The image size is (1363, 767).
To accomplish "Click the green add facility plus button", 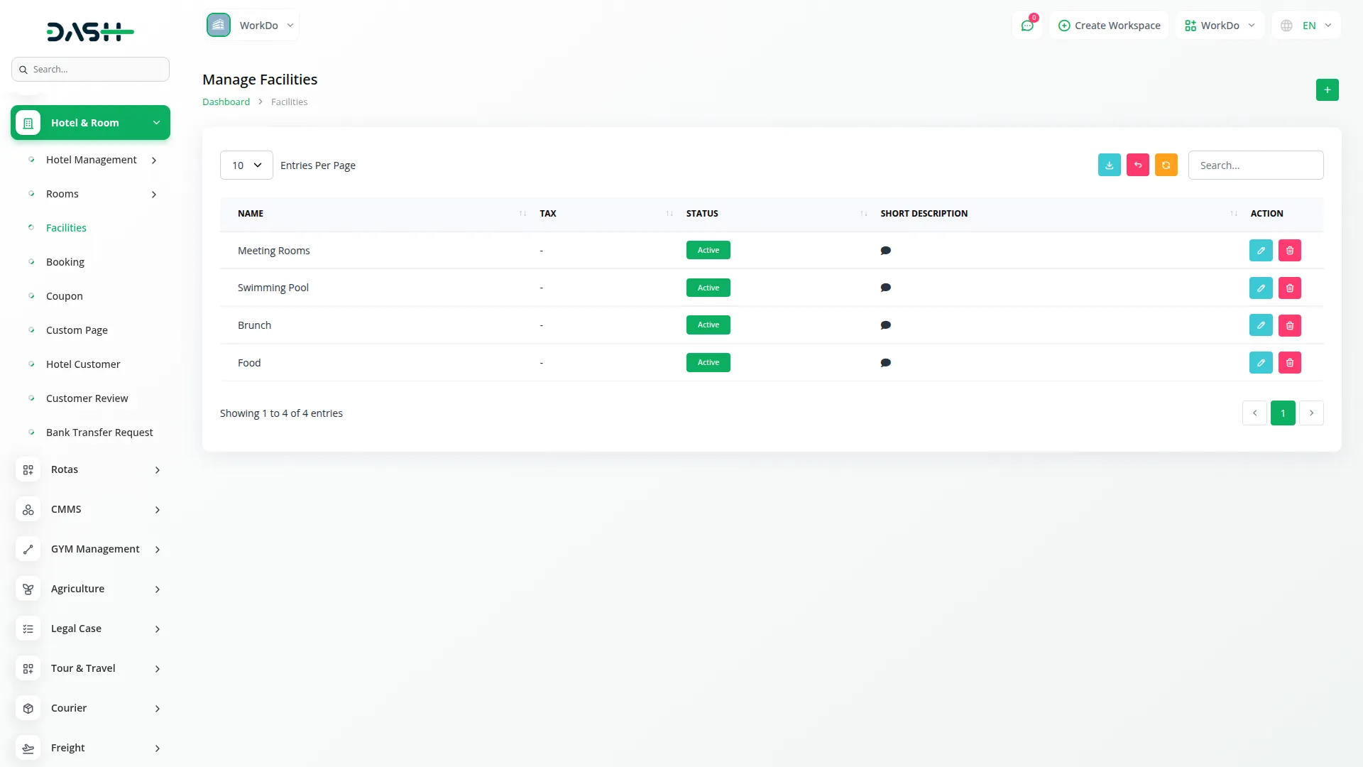I will tap(1327, 89).
